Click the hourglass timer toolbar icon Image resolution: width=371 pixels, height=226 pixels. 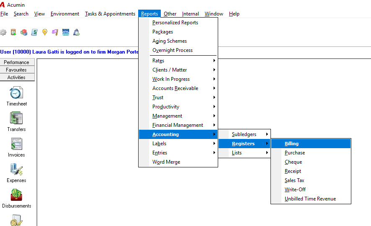click(13, 32)
